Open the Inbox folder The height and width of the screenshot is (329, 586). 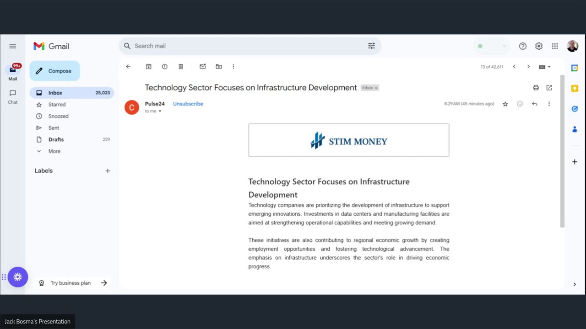point(72,93)
